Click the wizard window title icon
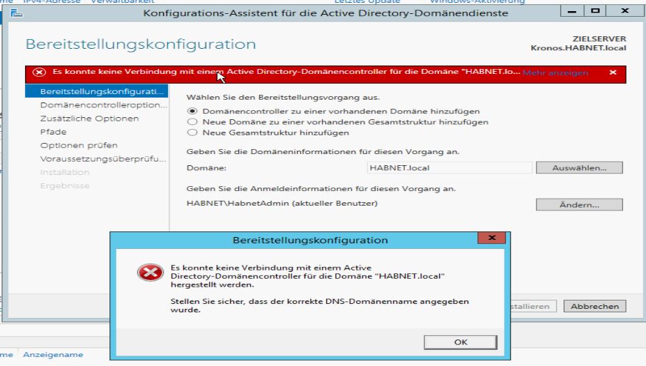The image size is (646, 366). coord(17,14)
